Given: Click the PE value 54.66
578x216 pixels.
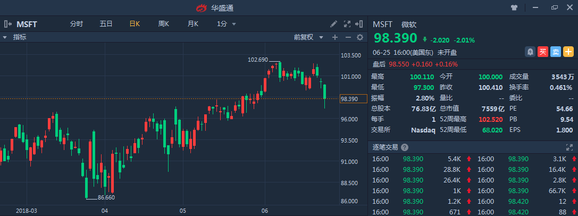Looking at the screenshot, I should click(565, 109).
